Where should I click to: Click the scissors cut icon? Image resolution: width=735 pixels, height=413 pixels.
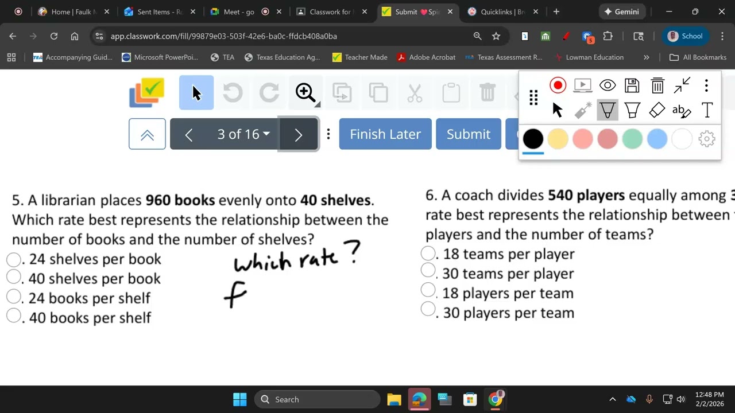[415, 92]
